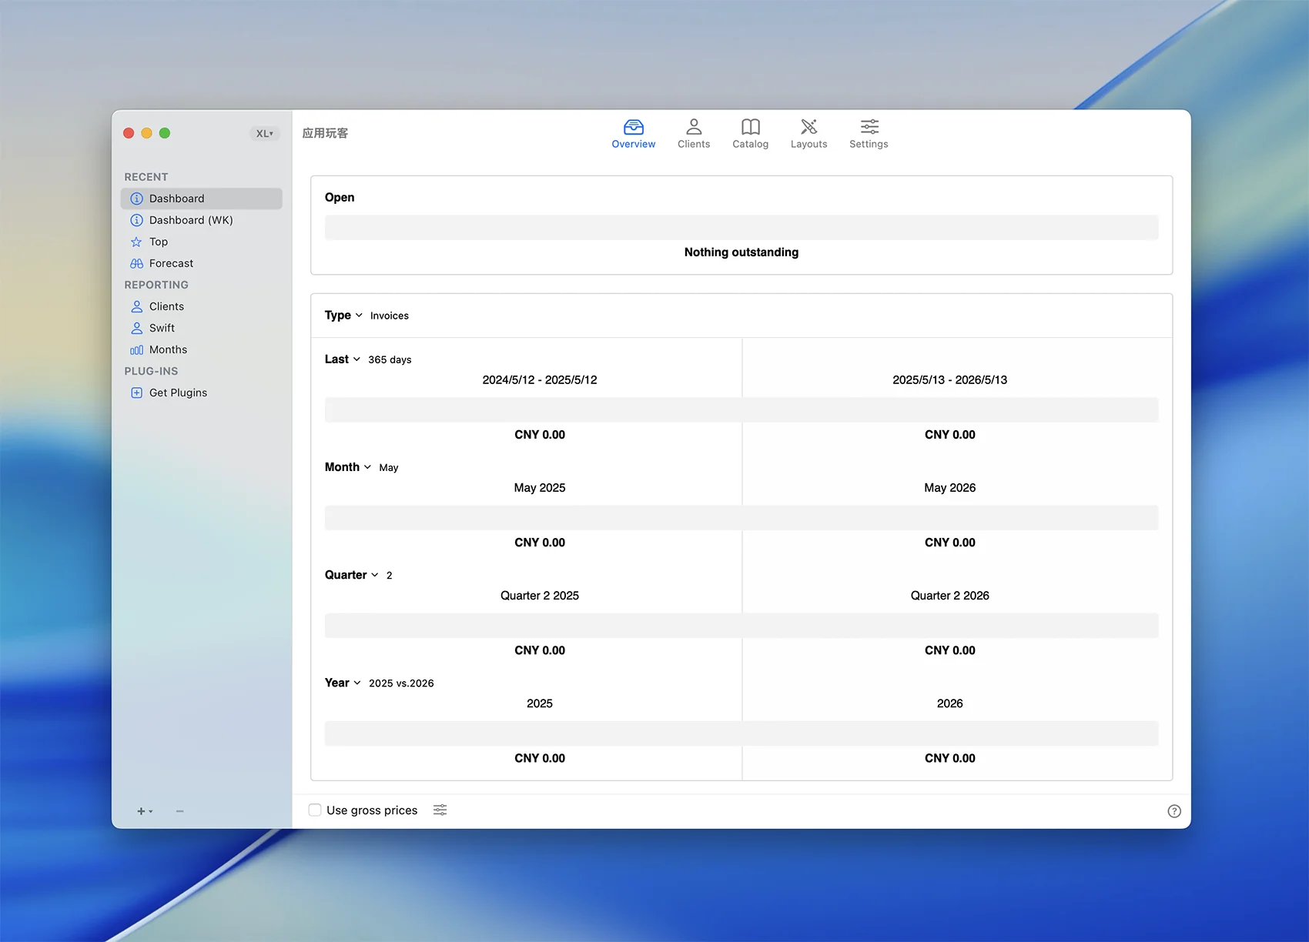Open the Year 2025 vs.2026 dropdown

pyautogui.click(x=379, y=683)
